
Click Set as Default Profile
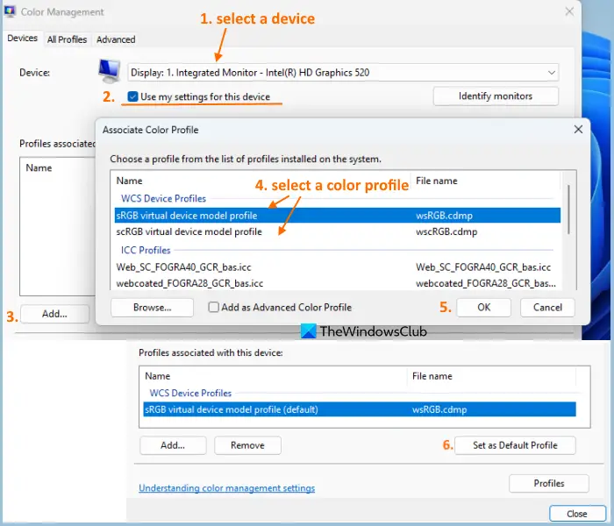point(515,445)
